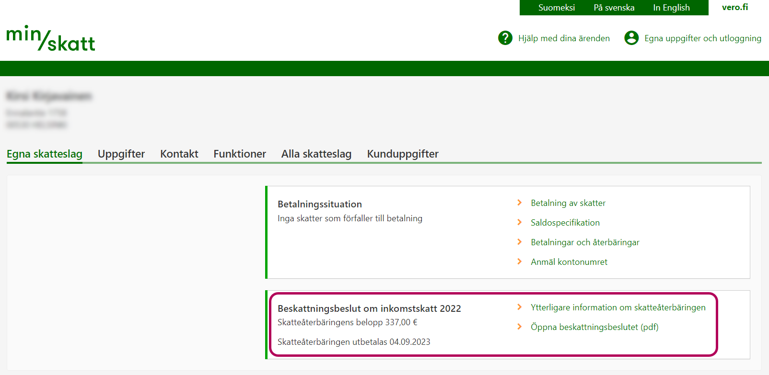The image size is (769, 375).
Task: Go to the Alla skatteslag tab
Action: click(316, 154)
